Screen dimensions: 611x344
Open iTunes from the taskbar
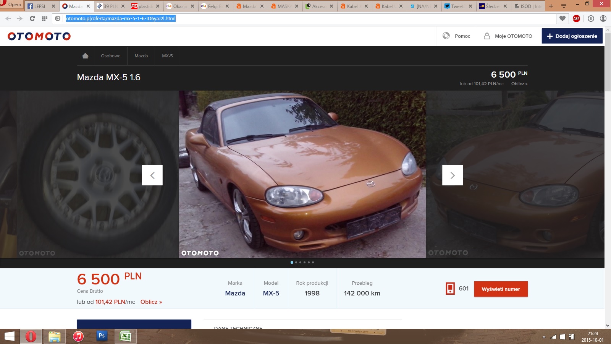pos(78,336)
